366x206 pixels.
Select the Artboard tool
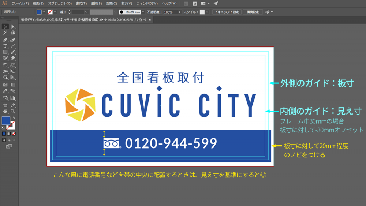[5, 105]
